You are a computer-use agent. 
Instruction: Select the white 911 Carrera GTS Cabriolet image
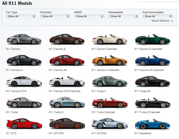(x=67, y=81)
